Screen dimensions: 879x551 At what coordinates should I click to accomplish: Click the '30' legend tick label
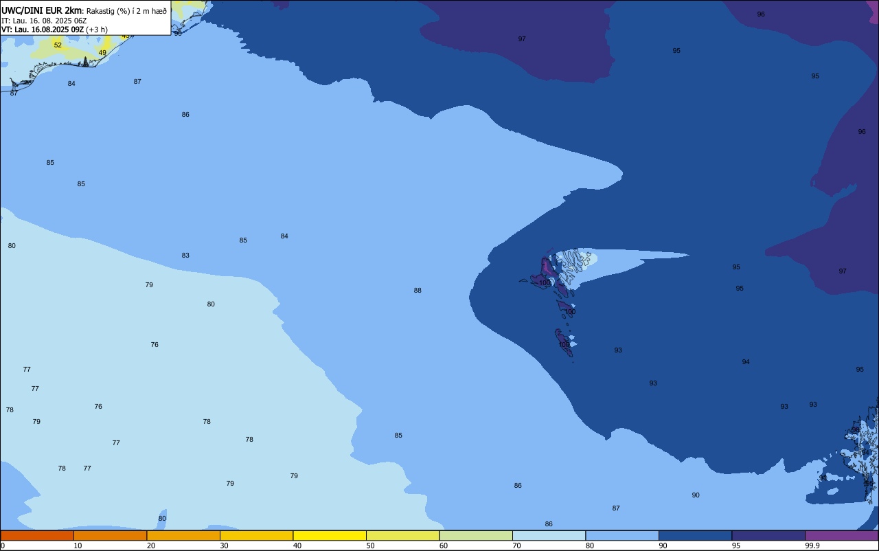pos(224,546)
